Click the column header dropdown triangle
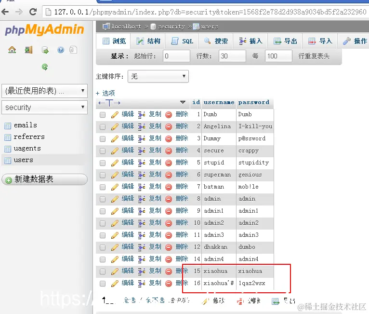 click(183, 102)
